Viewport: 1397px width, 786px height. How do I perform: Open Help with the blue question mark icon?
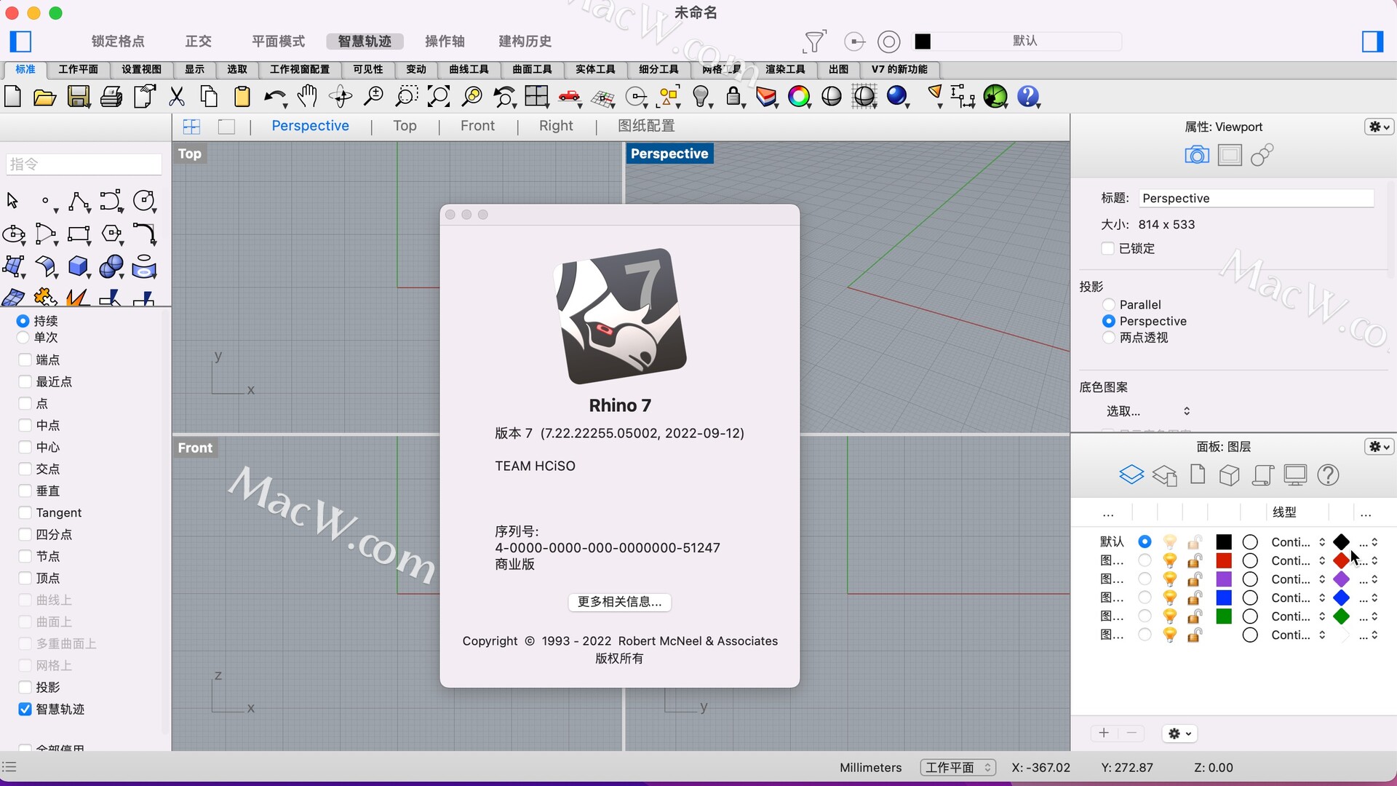pyautogui.click(x=1028, y=96)
